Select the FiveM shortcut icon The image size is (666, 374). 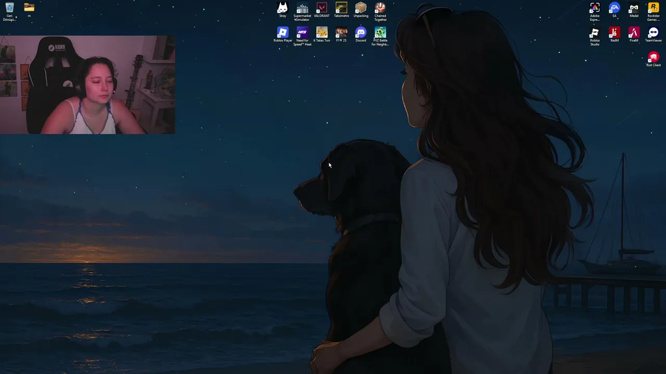click(634, 34)
